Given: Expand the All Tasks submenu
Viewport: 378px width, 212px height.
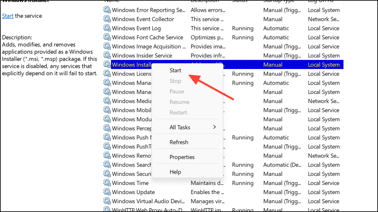Looking at the screenshot, I should click(x=187, y=127).
